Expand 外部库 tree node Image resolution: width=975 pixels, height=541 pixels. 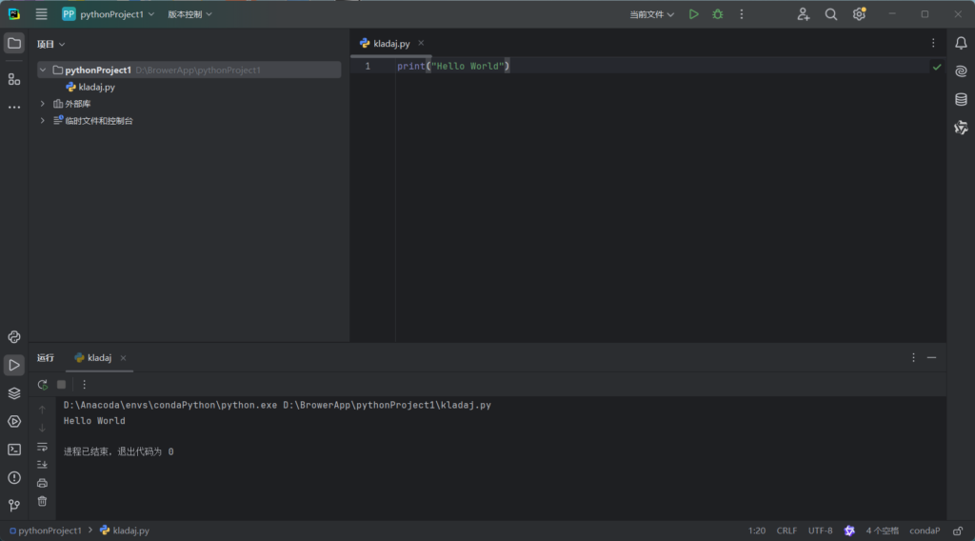(42, 103)
